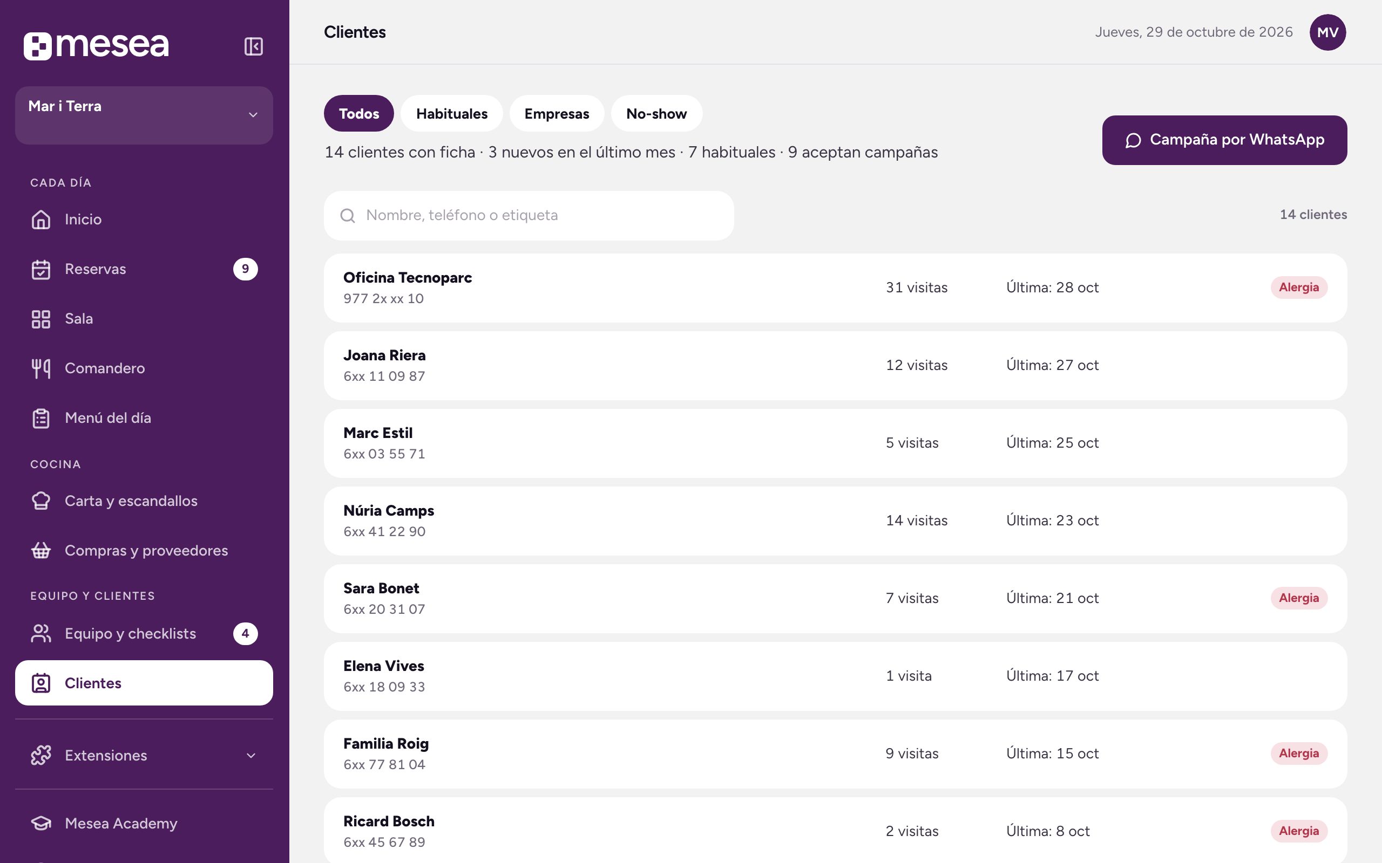Start a Campaña por WhatsApp
Screen dimensions: 1382x863
click(x=1224, y=140)
